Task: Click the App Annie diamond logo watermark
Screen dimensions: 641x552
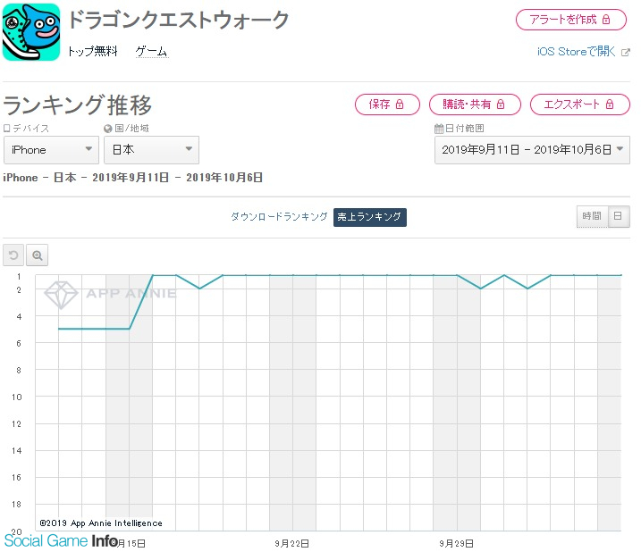Action: point(62,293)
